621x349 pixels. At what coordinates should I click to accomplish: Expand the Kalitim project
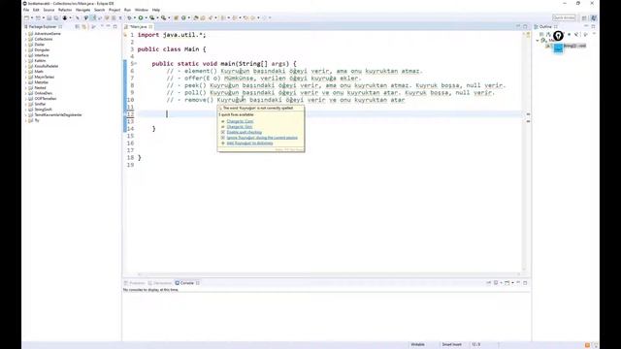pos(26,61)
